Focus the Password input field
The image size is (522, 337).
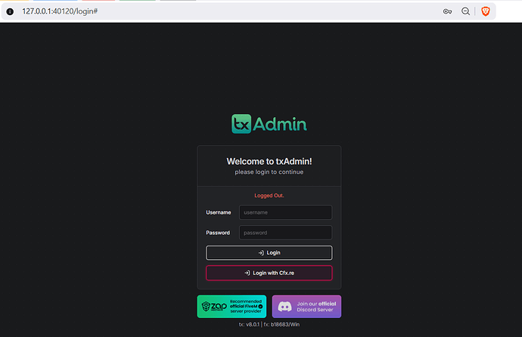click(x=285, y=233)
